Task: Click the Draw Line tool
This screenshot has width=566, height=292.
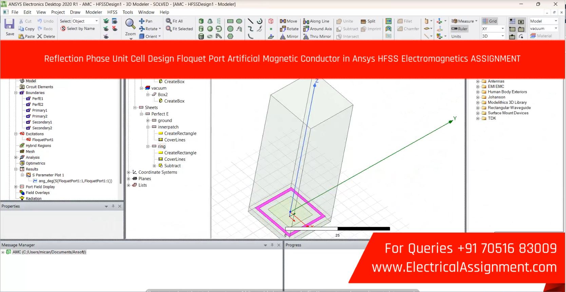Action: (250, 21)
